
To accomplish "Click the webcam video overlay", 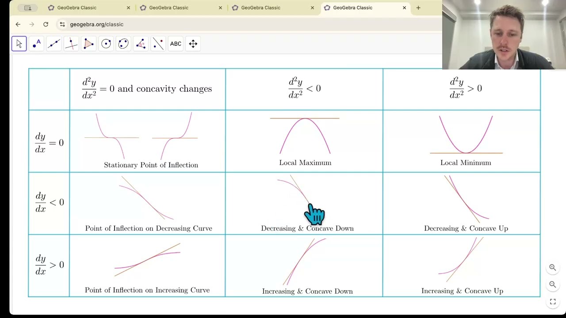I will click(x=504, y=35).
